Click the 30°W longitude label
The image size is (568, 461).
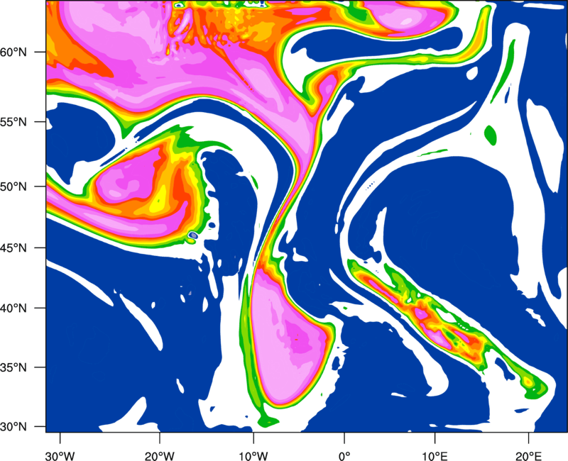click(x=60, y=456)
